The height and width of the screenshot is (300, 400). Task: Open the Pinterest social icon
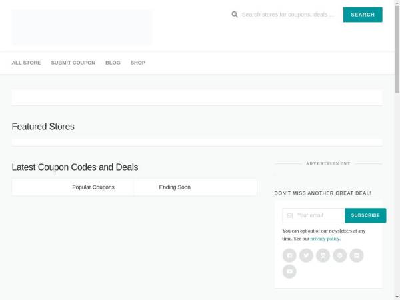(x=340, y=255)
